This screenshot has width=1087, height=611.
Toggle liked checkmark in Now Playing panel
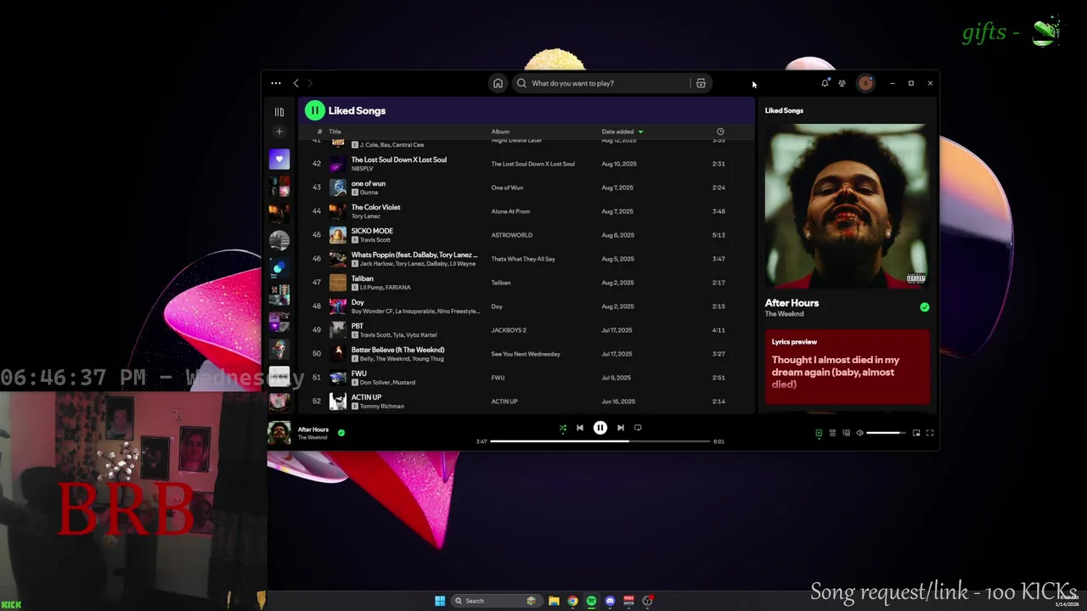tap(925, 307)
